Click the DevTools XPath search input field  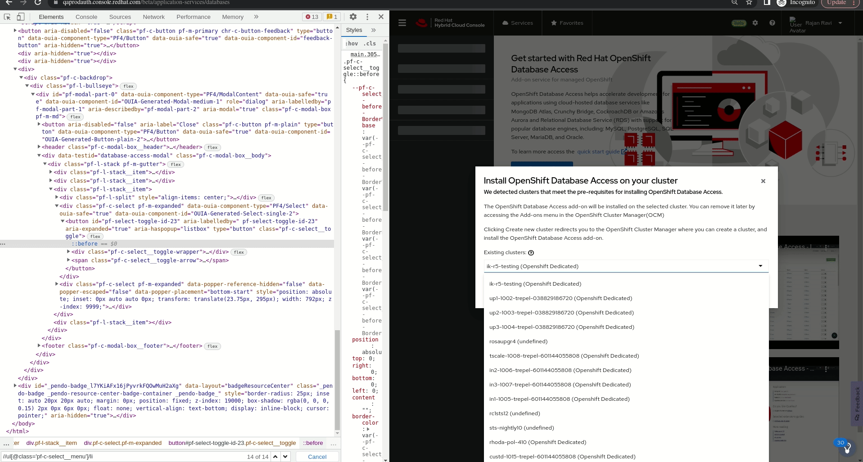122,457
